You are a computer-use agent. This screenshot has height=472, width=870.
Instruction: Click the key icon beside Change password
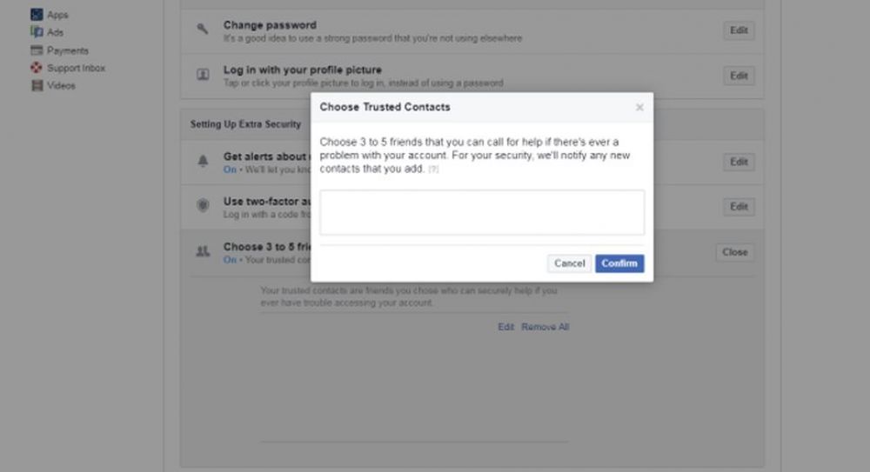coord(203,30)
